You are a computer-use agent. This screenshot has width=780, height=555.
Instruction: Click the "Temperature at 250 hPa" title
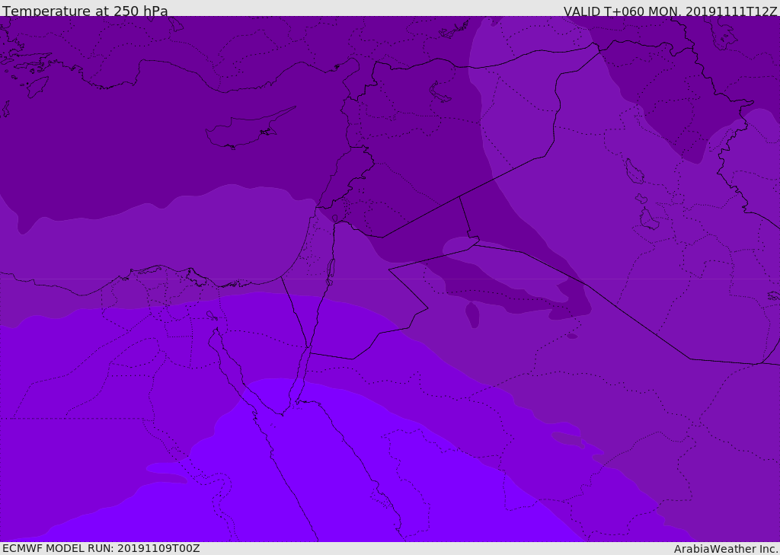click(x=85, y=11)
